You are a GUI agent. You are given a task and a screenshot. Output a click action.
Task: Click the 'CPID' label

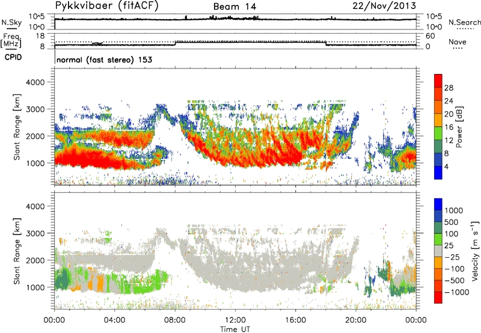pyautogui.click(x=13, y=57)
